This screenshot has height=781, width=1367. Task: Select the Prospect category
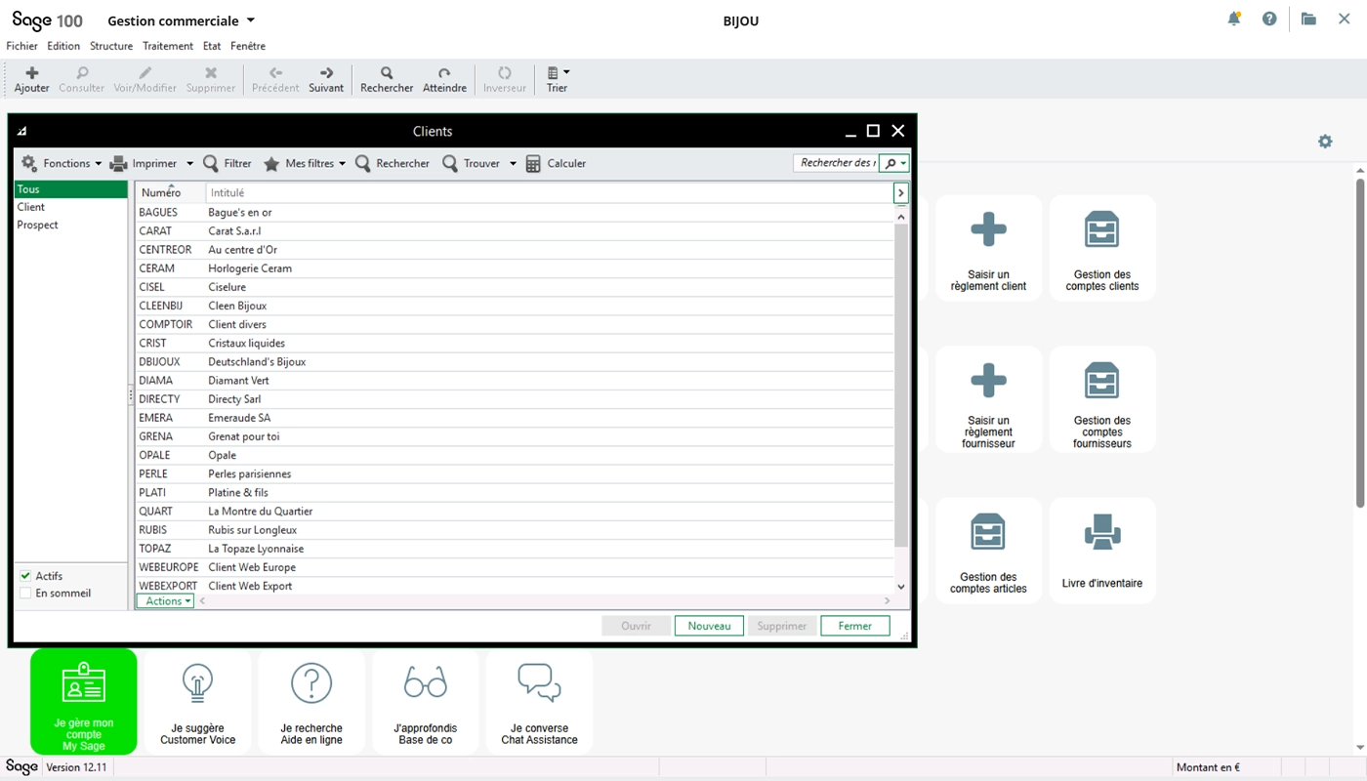(70, 225)
